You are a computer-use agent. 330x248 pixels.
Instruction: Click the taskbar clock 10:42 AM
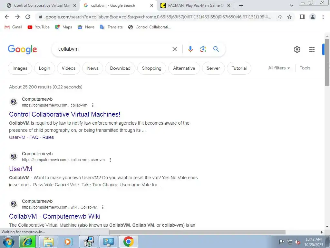(x=313, y=242)
